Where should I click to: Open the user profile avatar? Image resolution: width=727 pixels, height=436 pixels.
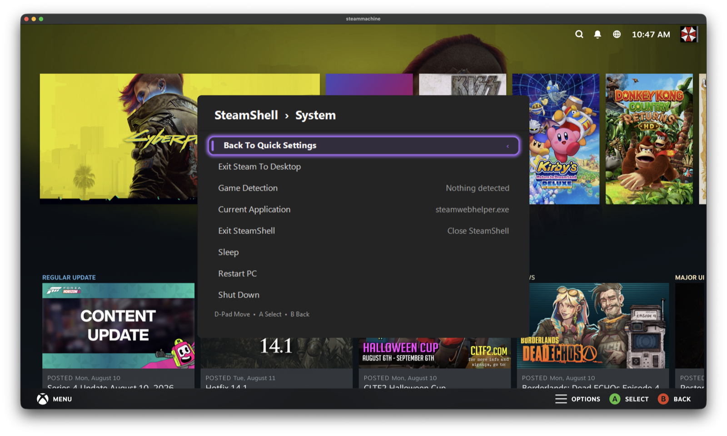(x=688, y=34)
